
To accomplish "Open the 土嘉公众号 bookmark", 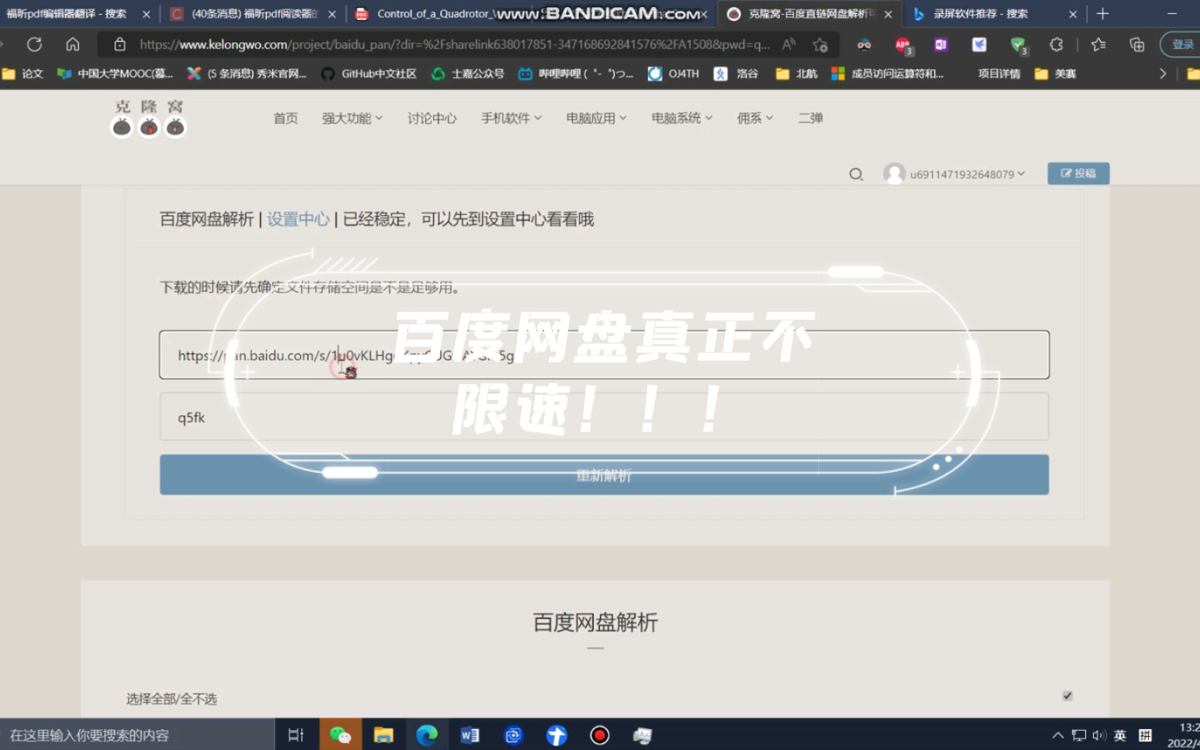I will point(468,74).
